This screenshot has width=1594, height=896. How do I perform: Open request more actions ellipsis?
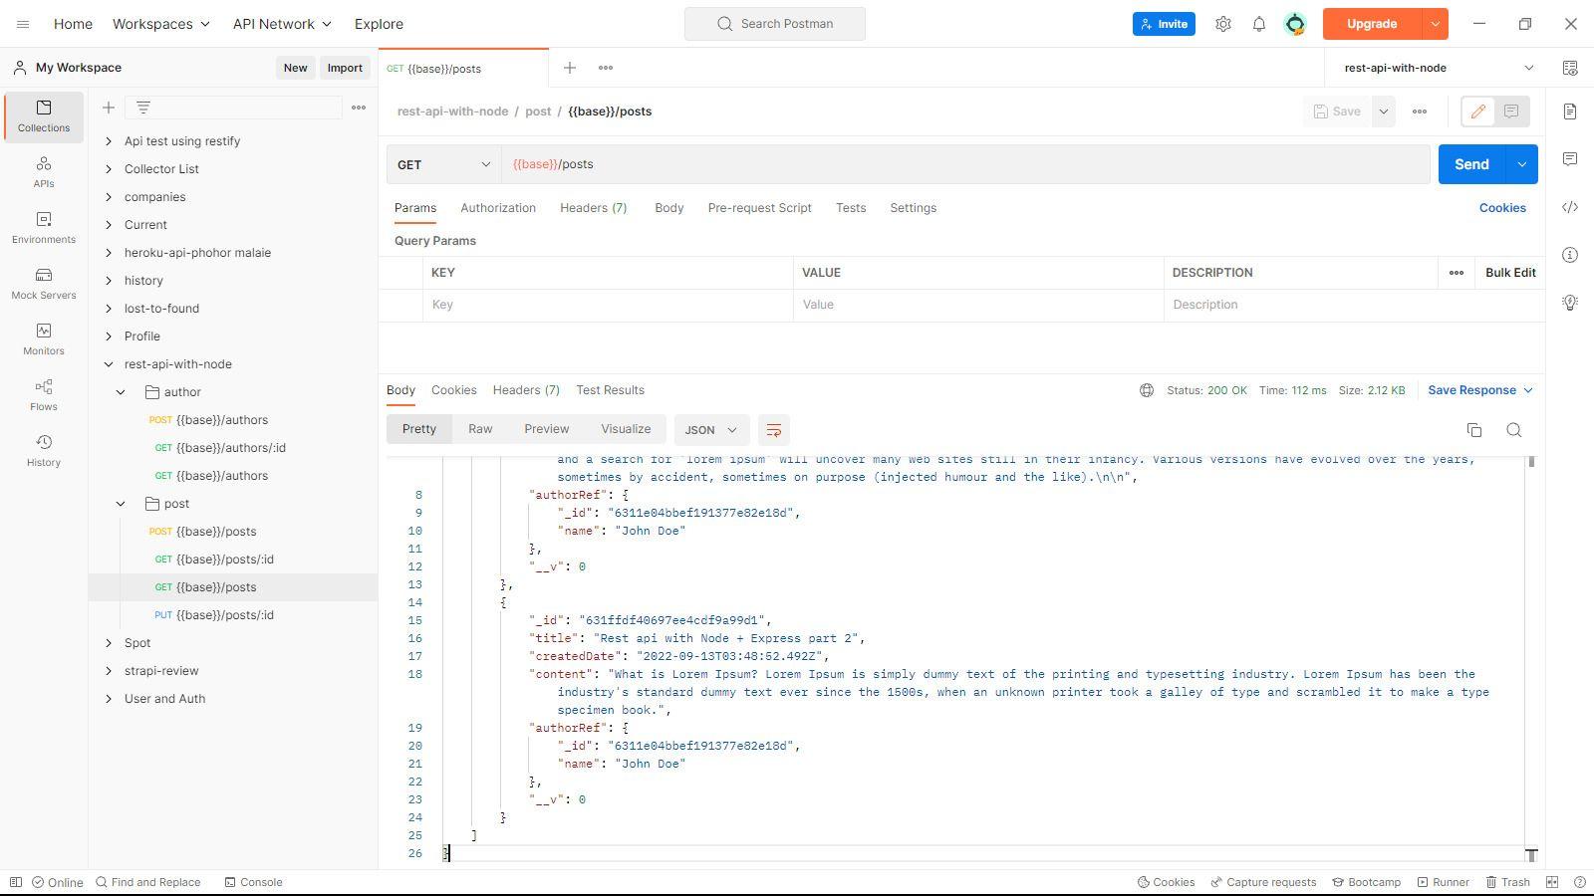pos(1420,112)
